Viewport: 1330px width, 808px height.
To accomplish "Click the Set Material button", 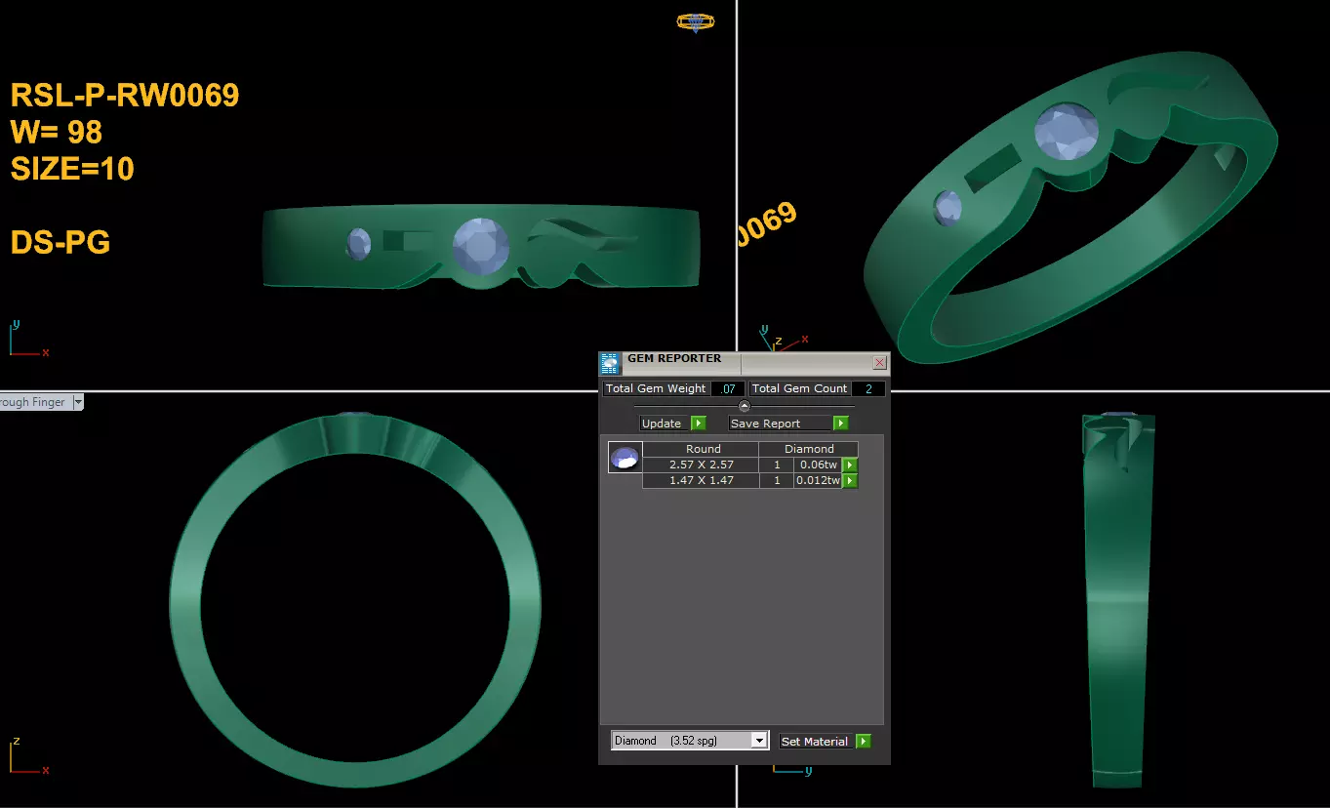I will [x=817, y=742].
